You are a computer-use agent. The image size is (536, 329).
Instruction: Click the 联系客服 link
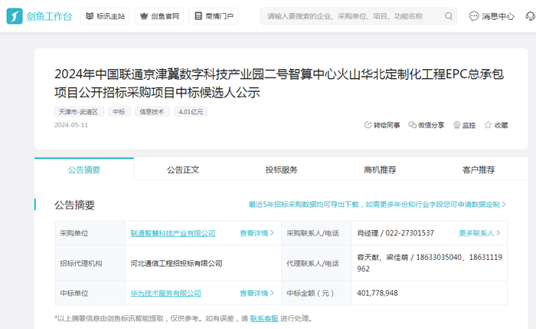[265, 318]
